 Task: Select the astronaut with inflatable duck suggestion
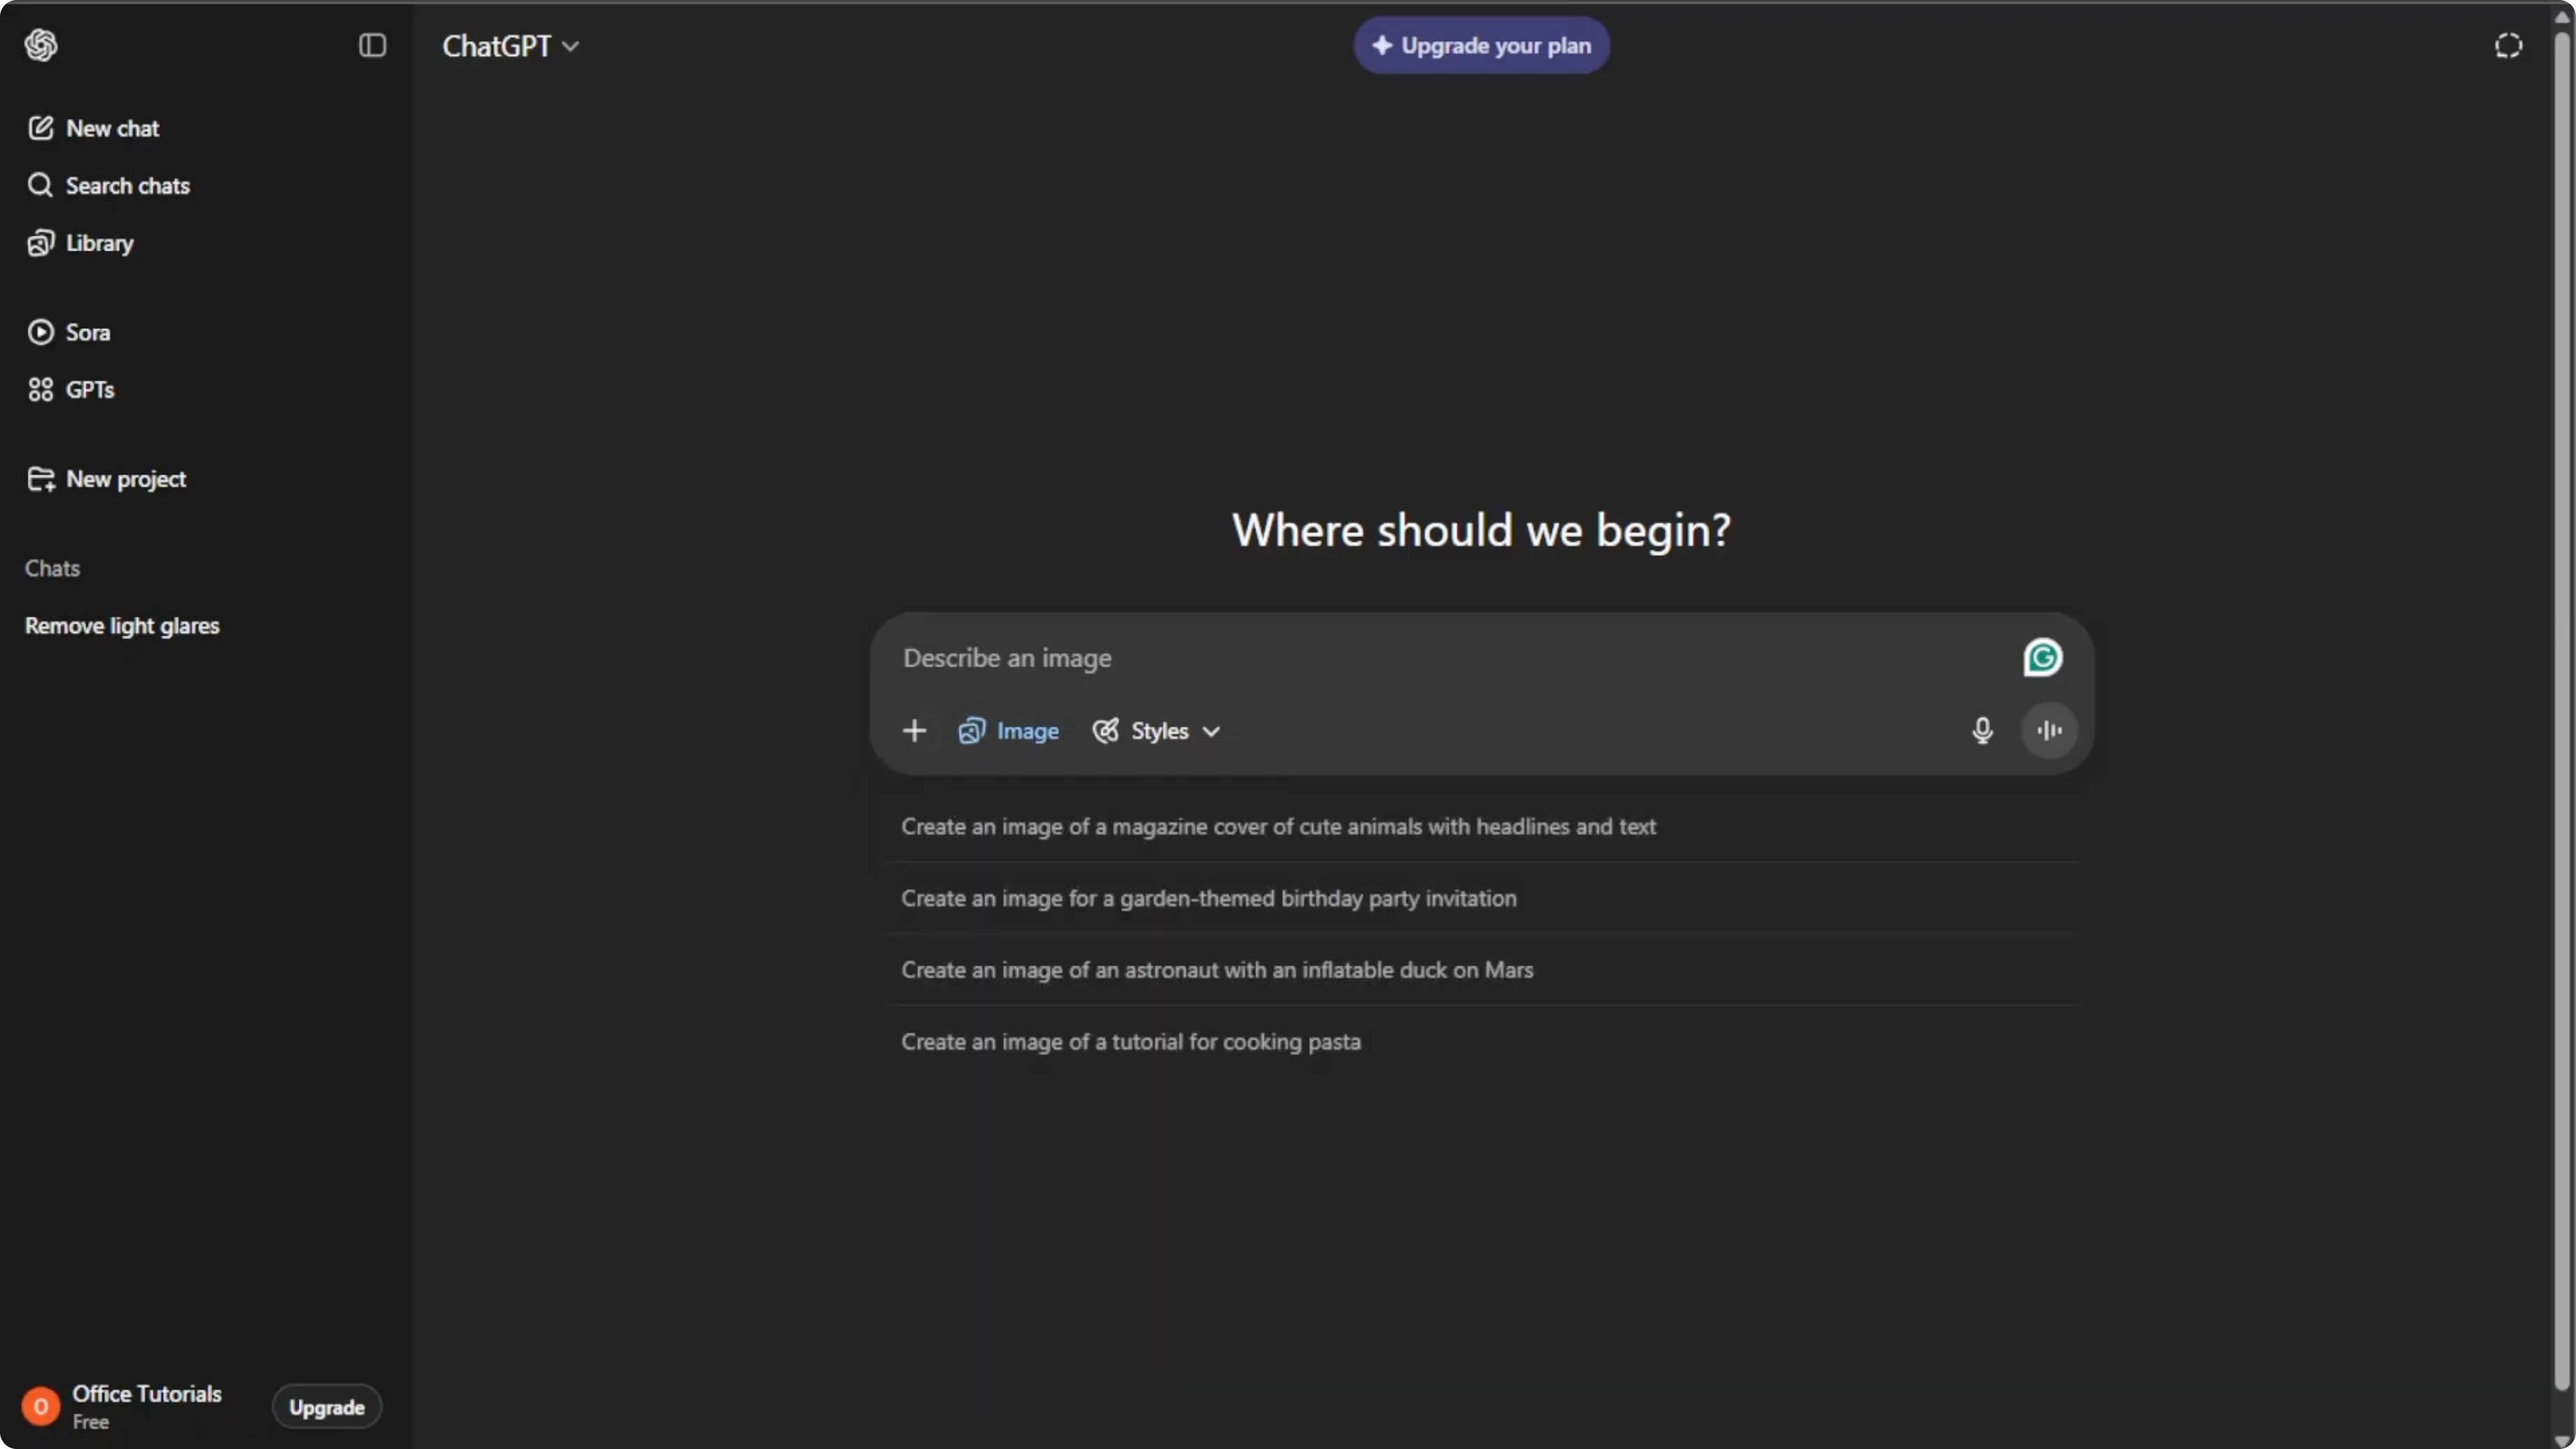[x=1482, y=970]
